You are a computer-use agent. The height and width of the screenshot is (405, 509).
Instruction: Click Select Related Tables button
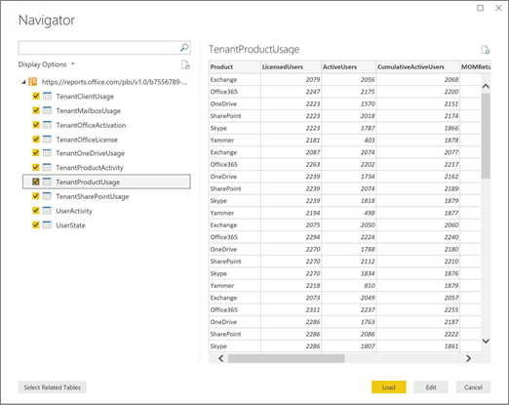click(53, 387)
